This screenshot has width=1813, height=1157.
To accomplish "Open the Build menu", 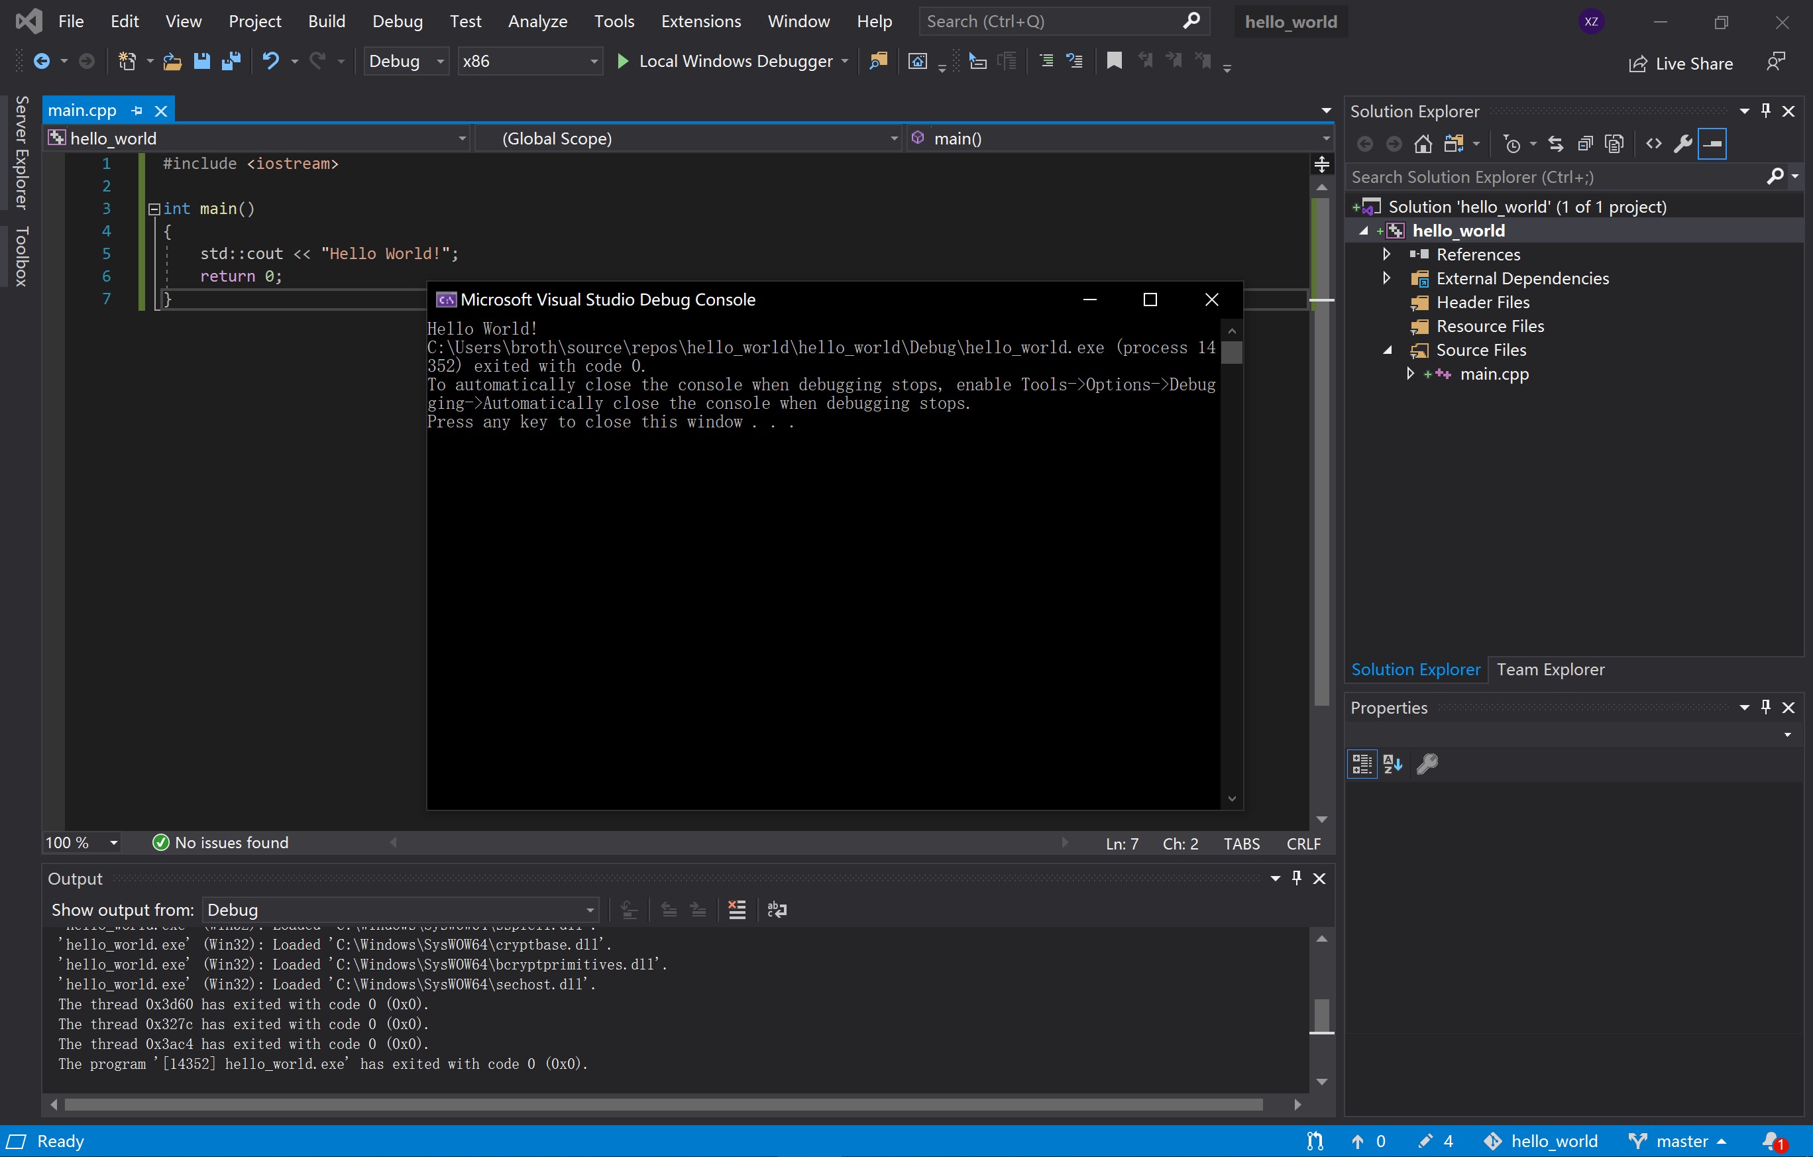I will coord(326,21).
